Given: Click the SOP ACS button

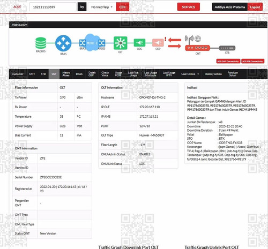Looking at the screenshot, I should 189,7.
